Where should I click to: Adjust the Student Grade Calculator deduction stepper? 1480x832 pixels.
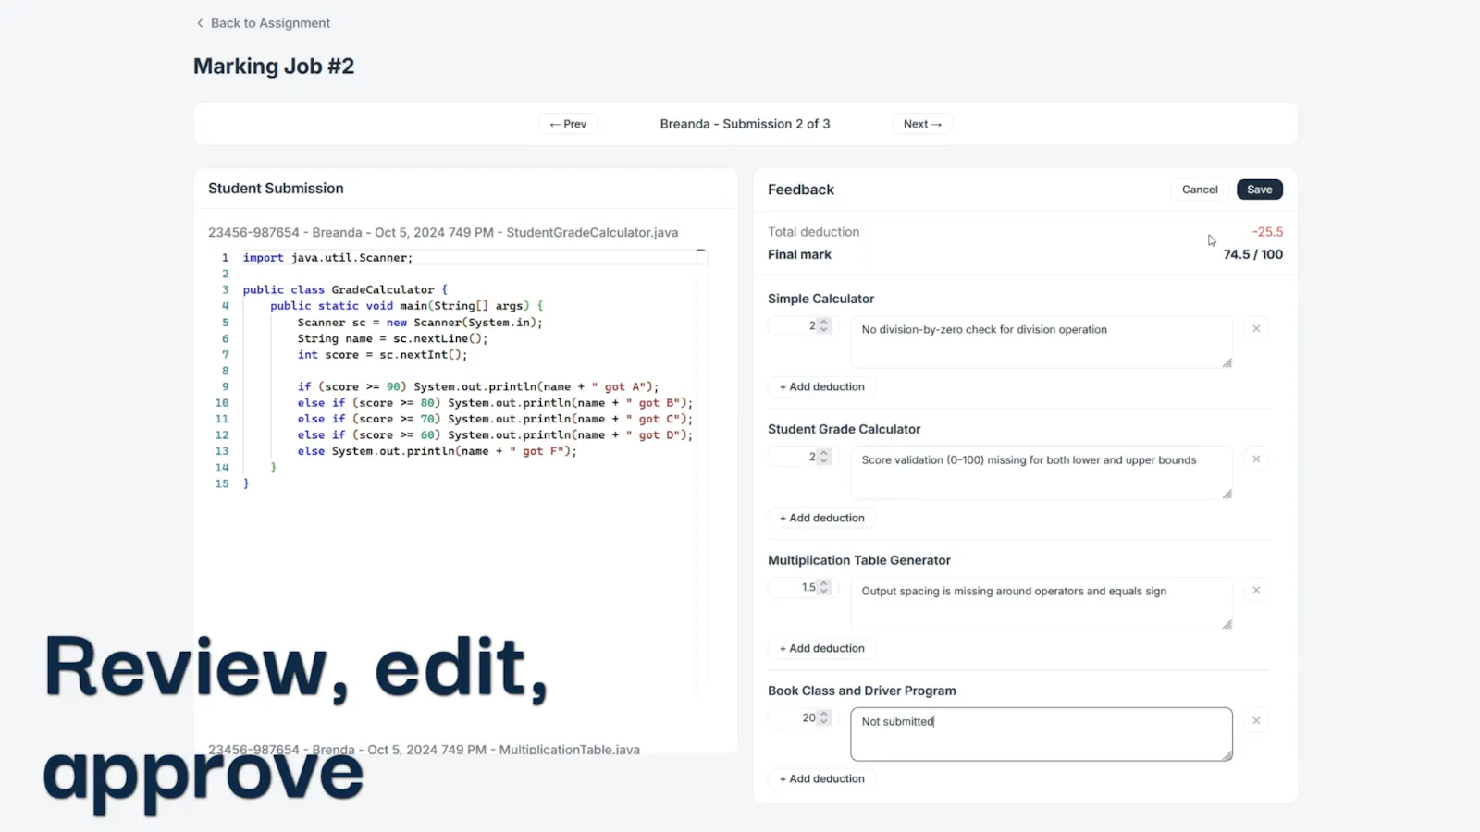click(x=824, y=457)
